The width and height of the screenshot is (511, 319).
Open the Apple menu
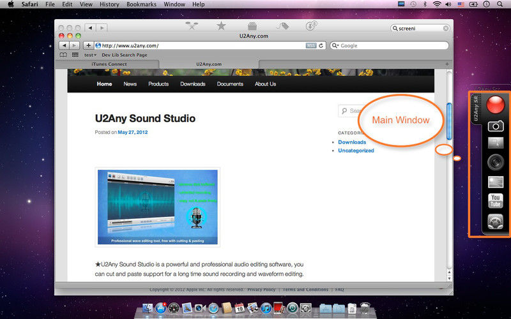pos(10,4)
